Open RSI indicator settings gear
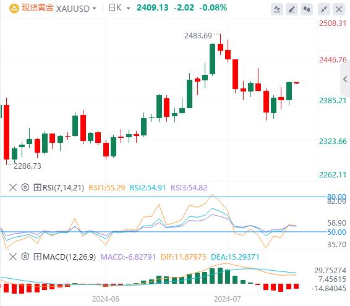 [25, 187]
